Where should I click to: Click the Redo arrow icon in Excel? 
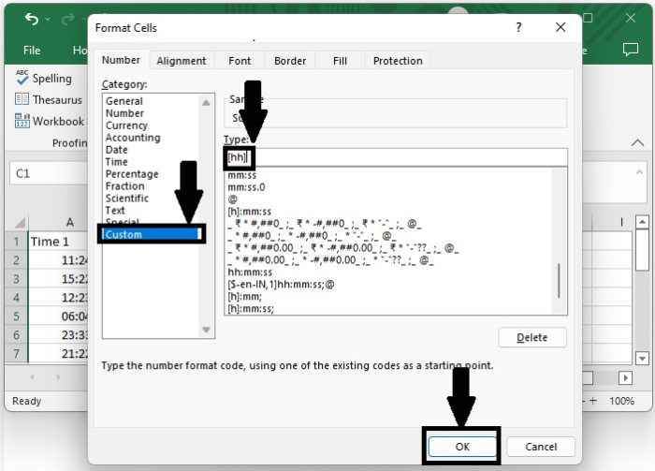[x=68, y=19]
